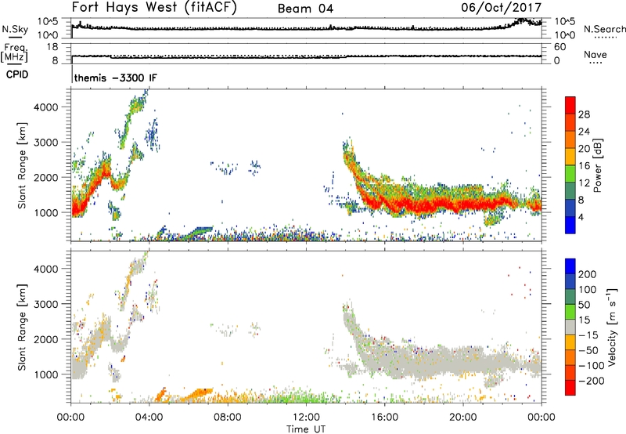Click the "Fort Hays West (fitACF)" plot title
This screenshot has height=434, width=626.
tap(154, 7)
